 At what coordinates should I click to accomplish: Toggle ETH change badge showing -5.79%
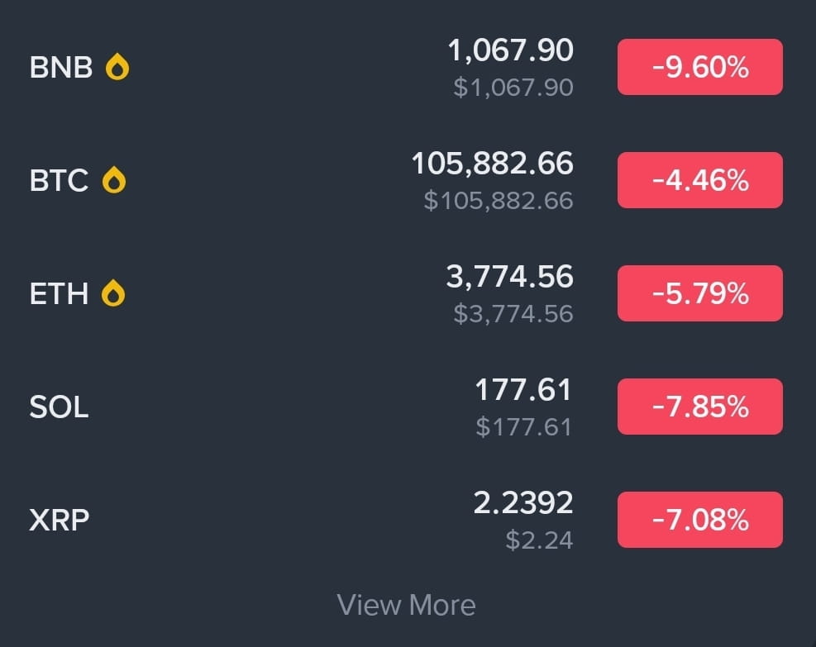coord(700,293)
